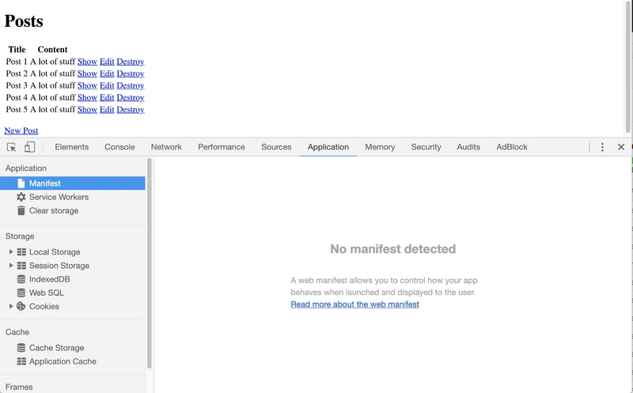Open the AdBlock tab
633x393 pixels.
[x=512, y=147]
